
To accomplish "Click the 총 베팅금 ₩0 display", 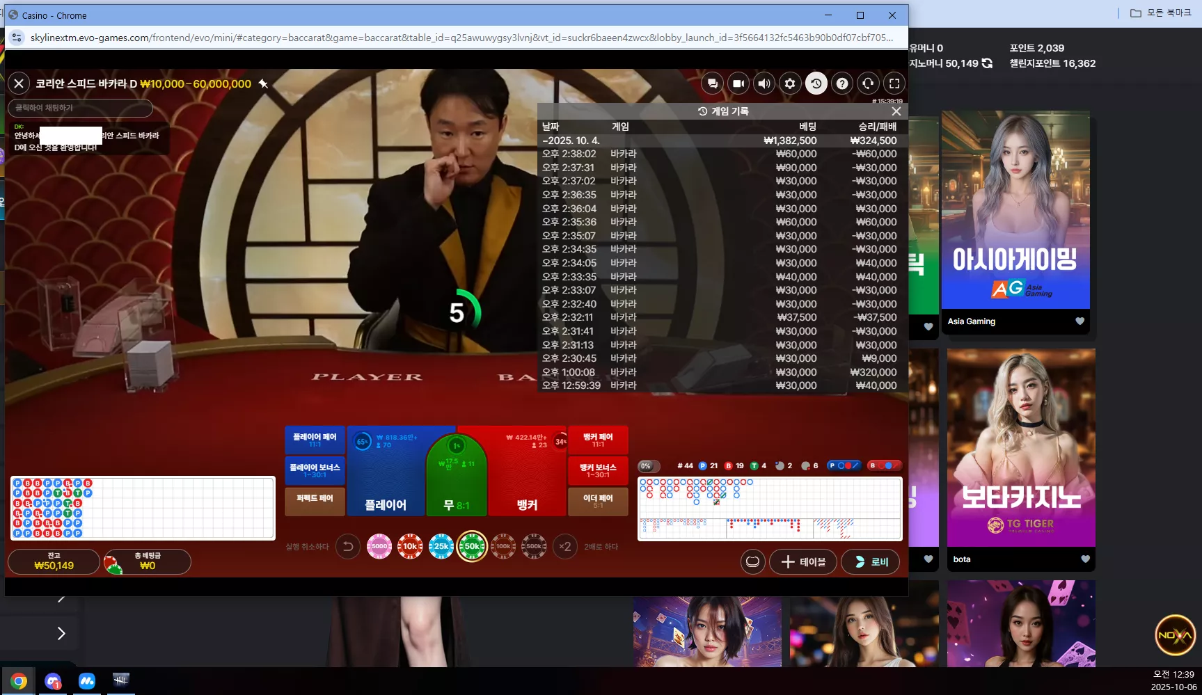I will point(147,561).
